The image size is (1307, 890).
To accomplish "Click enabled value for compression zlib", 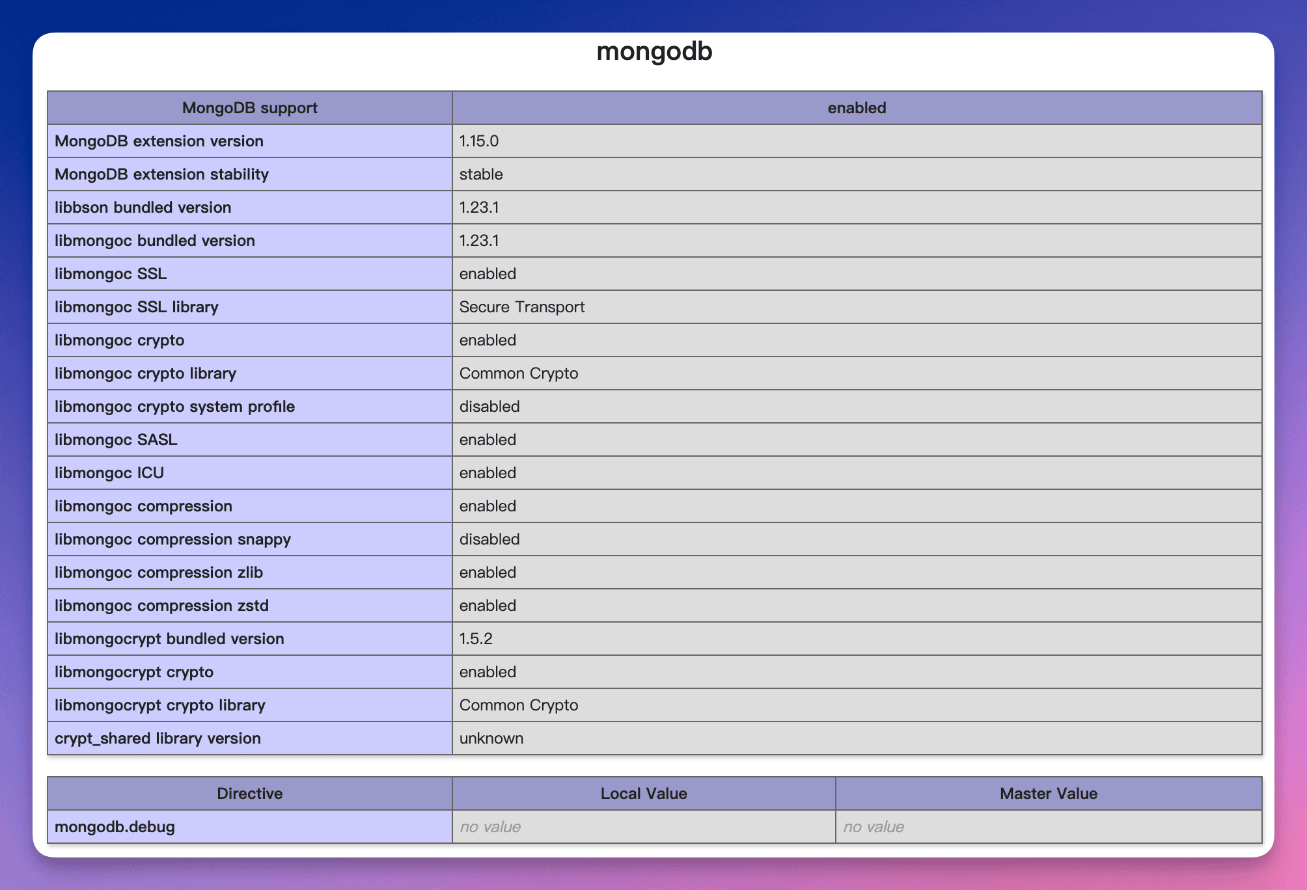I will (488, 573).
